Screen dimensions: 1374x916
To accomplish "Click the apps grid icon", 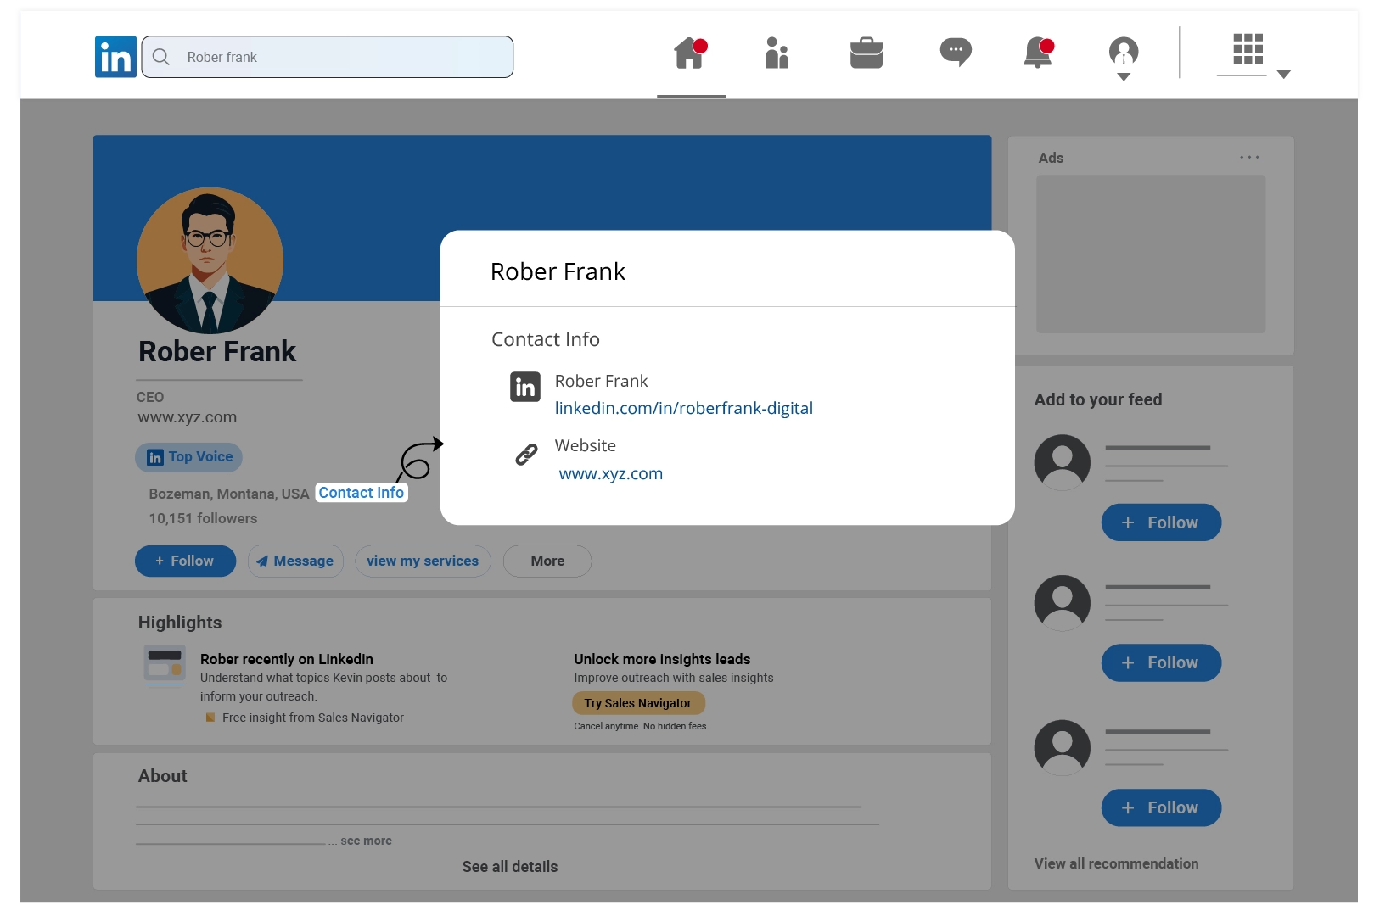I will 1248,49.
